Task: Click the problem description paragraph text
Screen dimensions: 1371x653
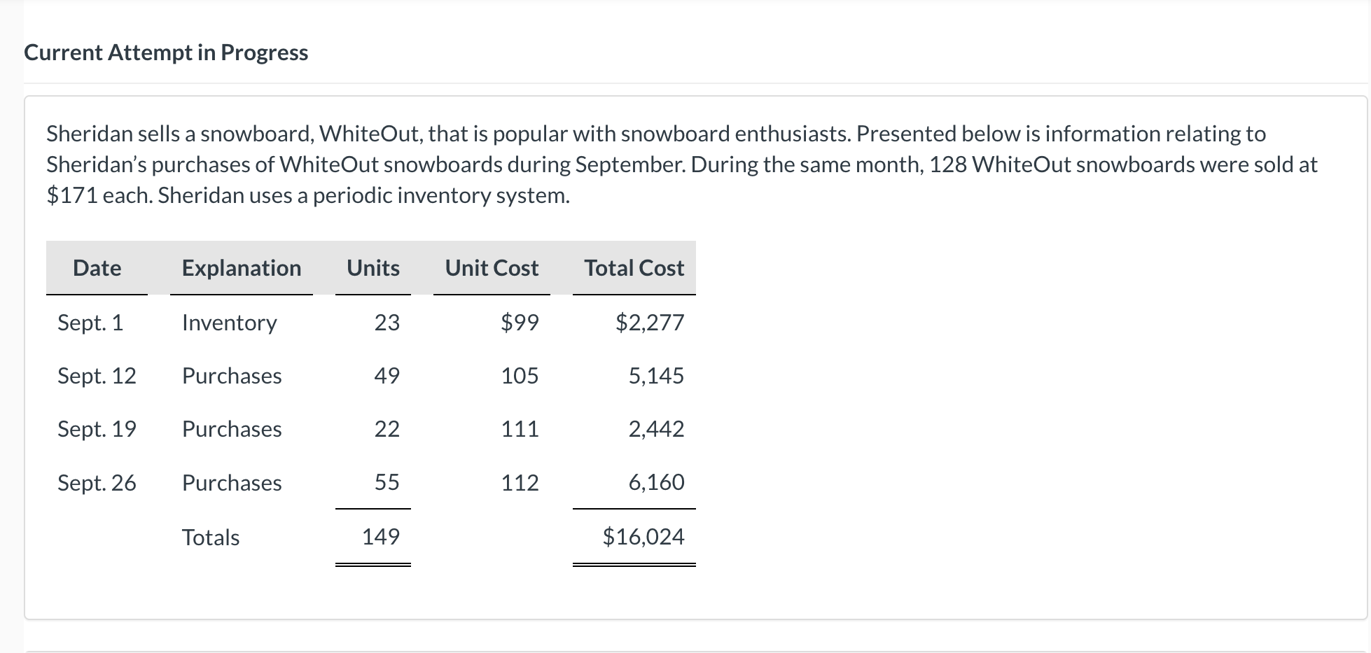Action: pyautogui.click(x=682, y=164)
